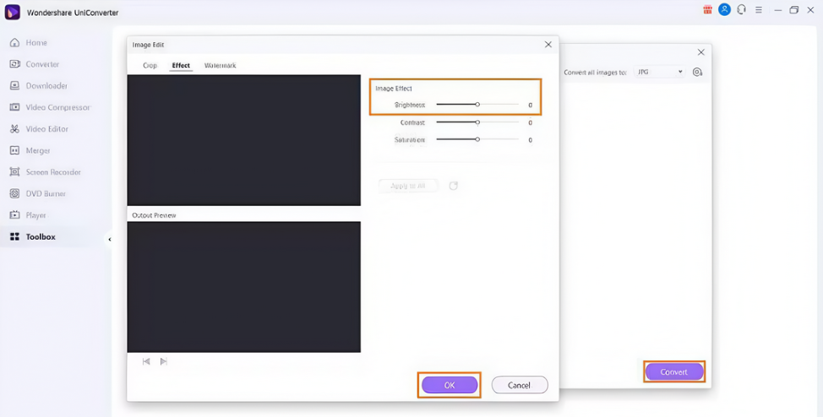Select the Downloader menu label
The width and height of the screenshot is (823, 417).
pyautogui.click(x=46, y=85)
